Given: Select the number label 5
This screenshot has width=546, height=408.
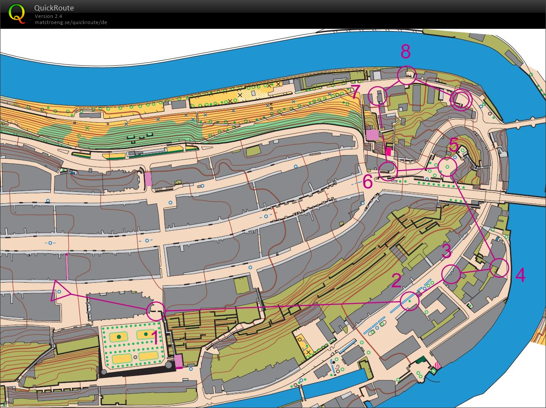Looking at the screenshot, I should pyautogui.click(x=454, y=144).
